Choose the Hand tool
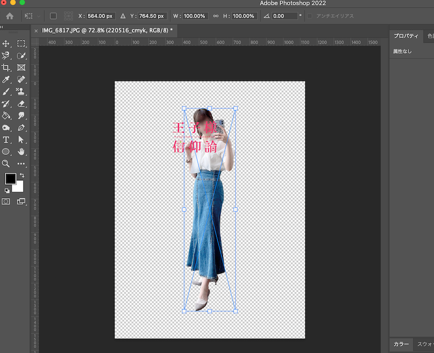Image resolution: width=434 pixels, height=353 pixels. coord(21,152)
